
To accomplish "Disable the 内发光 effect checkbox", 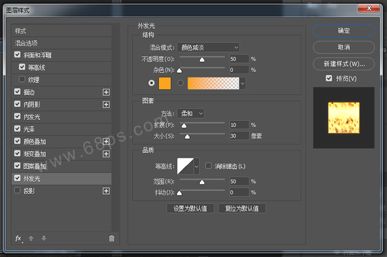I will (x=17, y=116).
